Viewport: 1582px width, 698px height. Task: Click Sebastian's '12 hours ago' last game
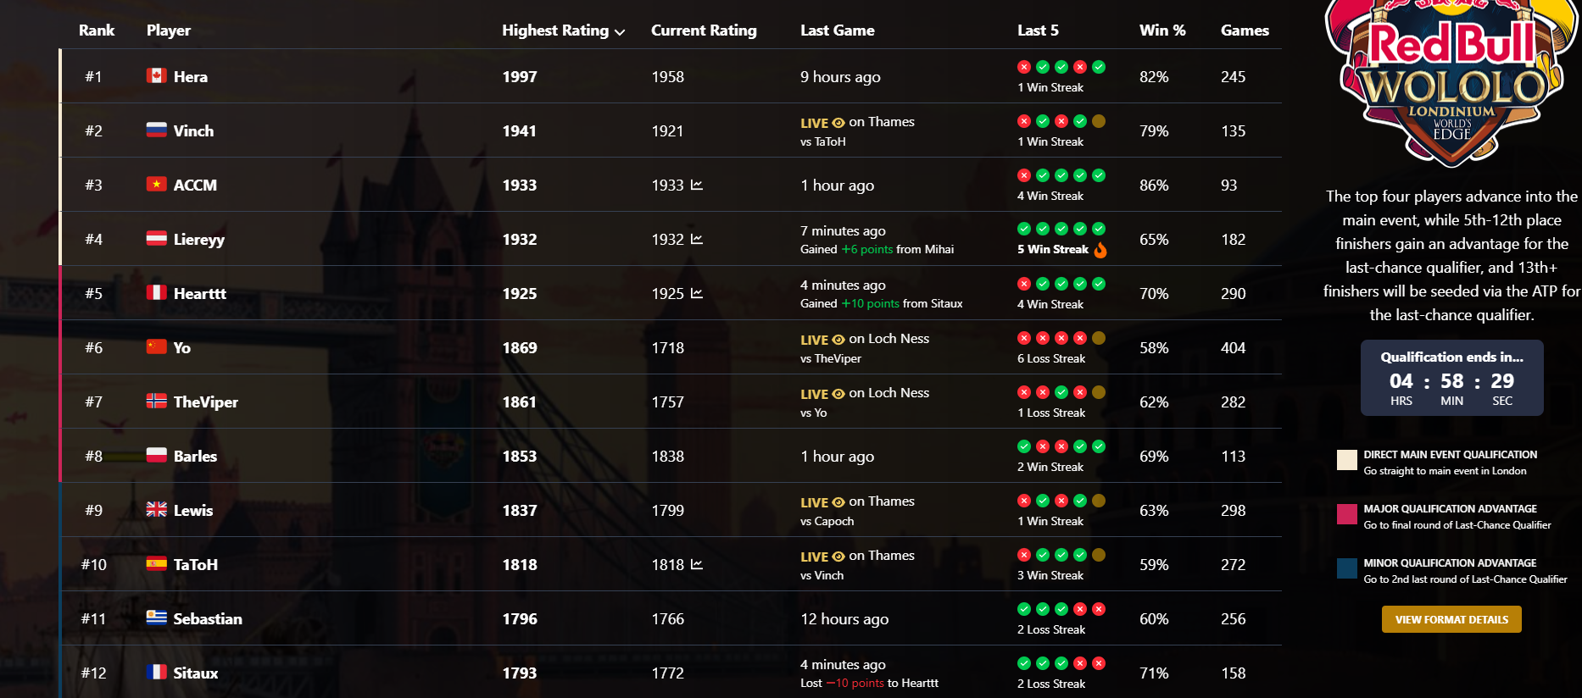844,618
